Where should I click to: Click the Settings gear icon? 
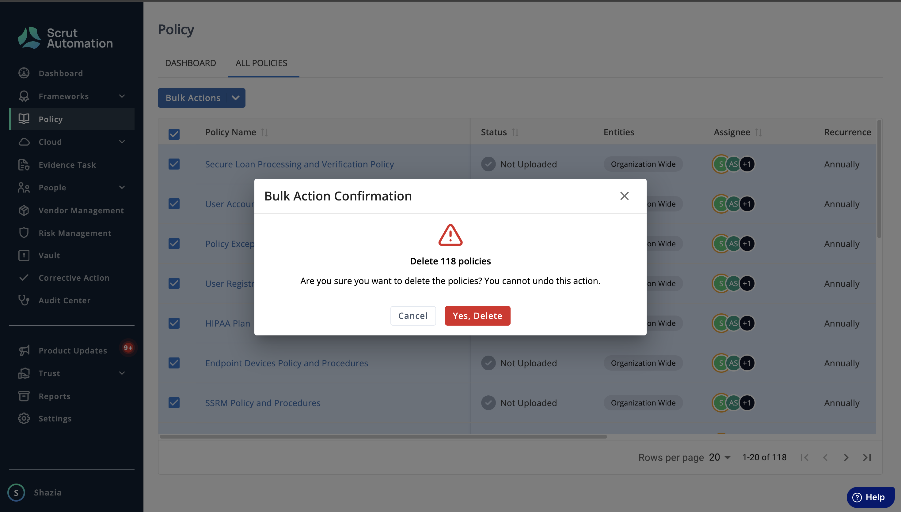(x=24, y=418)
